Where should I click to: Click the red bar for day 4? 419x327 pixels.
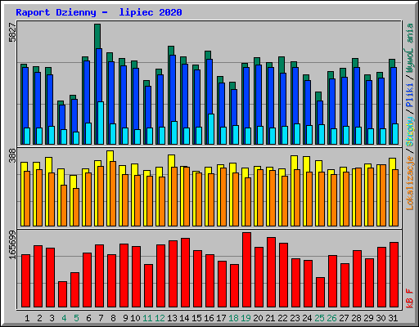[x=62, y=294]
